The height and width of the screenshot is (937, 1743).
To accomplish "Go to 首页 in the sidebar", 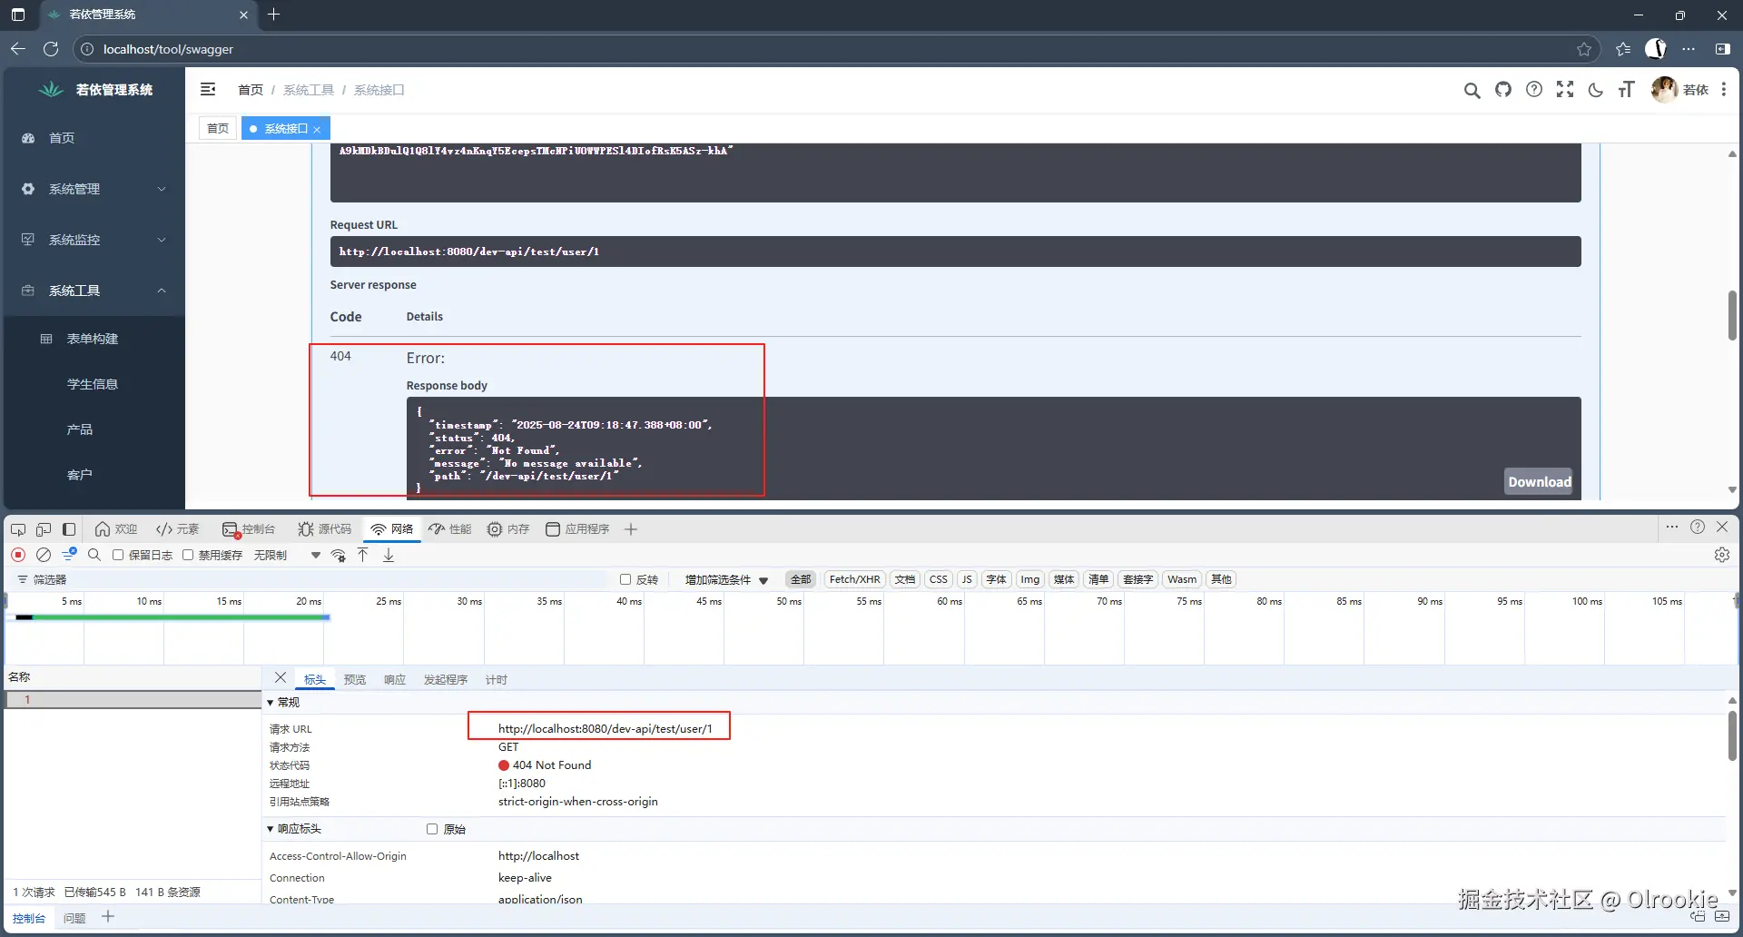I will pos(94,138).
